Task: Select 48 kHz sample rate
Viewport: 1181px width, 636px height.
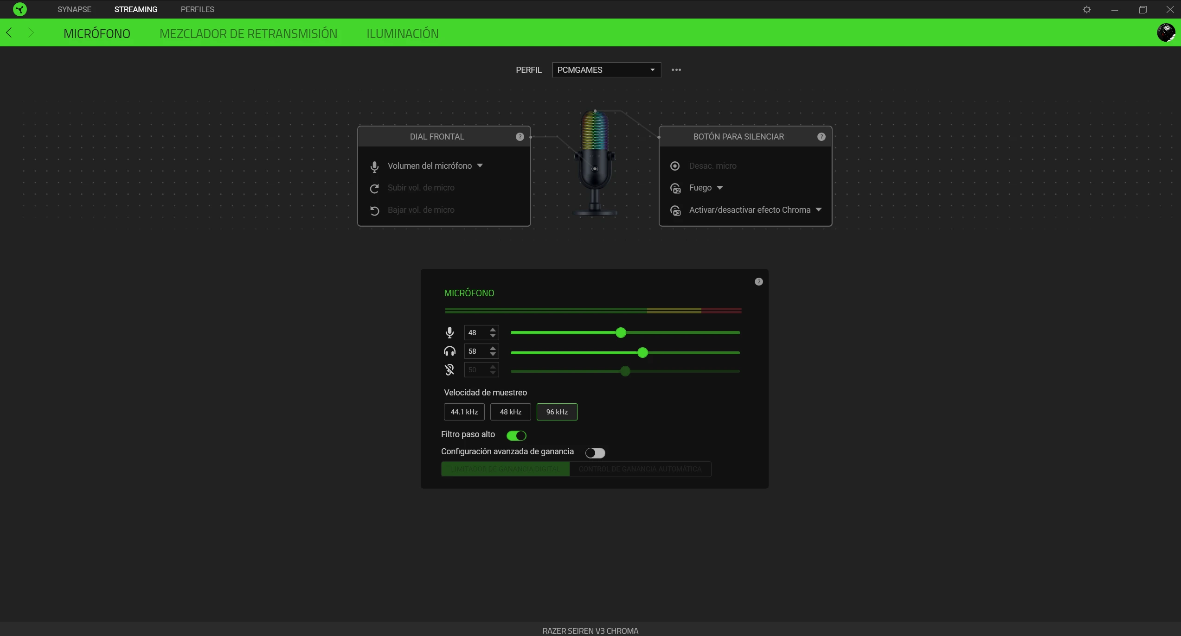Action: click(x=510, y=412)
